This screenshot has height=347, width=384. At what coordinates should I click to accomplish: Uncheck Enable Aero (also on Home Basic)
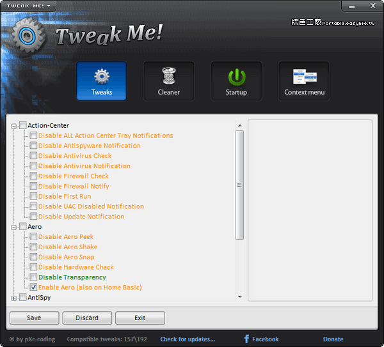point(33,287)
